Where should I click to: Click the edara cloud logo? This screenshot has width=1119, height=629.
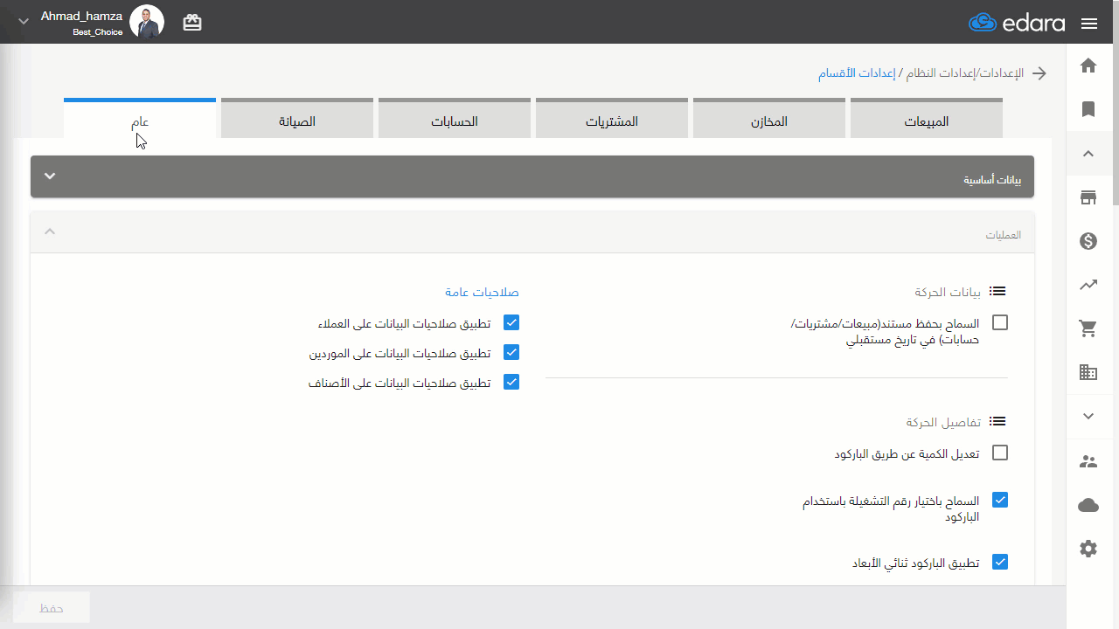click(1017, 23)
